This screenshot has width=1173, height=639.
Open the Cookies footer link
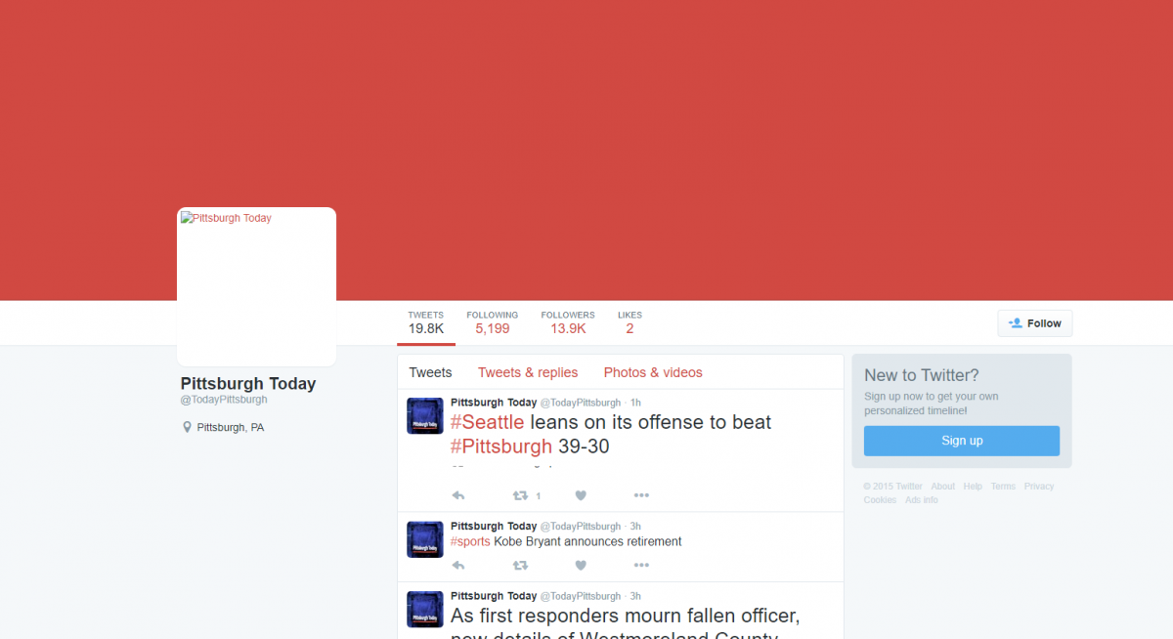coord(880,500)
